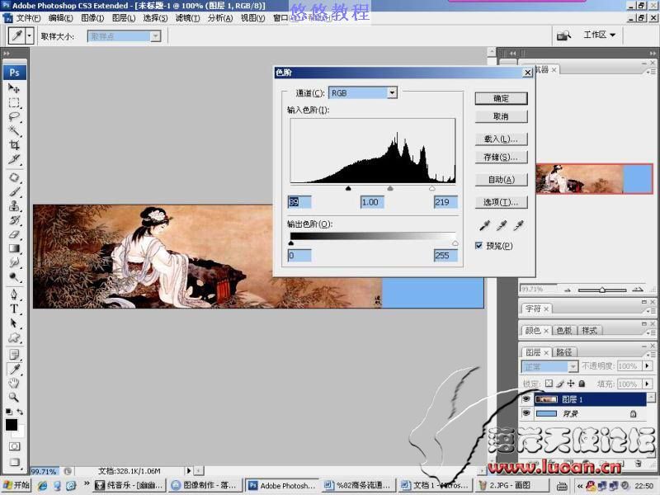
Task: Open the 通道 channel RGB dropdown
Action: (392, 92)
